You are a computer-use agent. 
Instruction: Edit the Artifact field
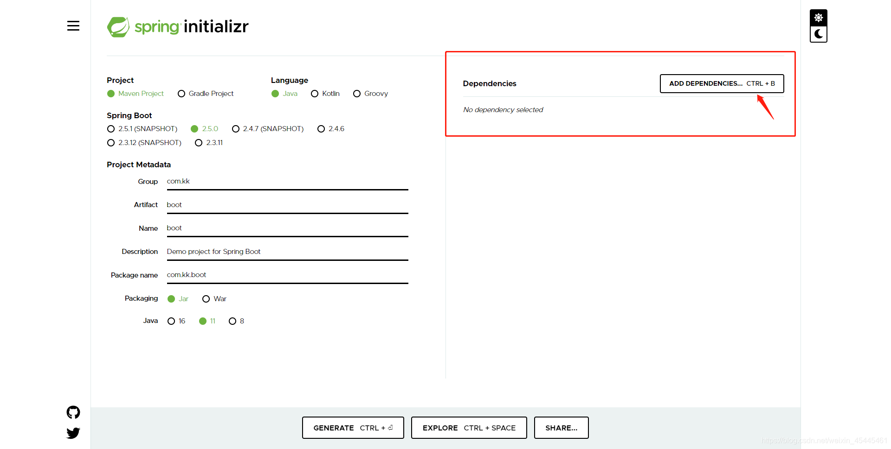coord(287,205)
